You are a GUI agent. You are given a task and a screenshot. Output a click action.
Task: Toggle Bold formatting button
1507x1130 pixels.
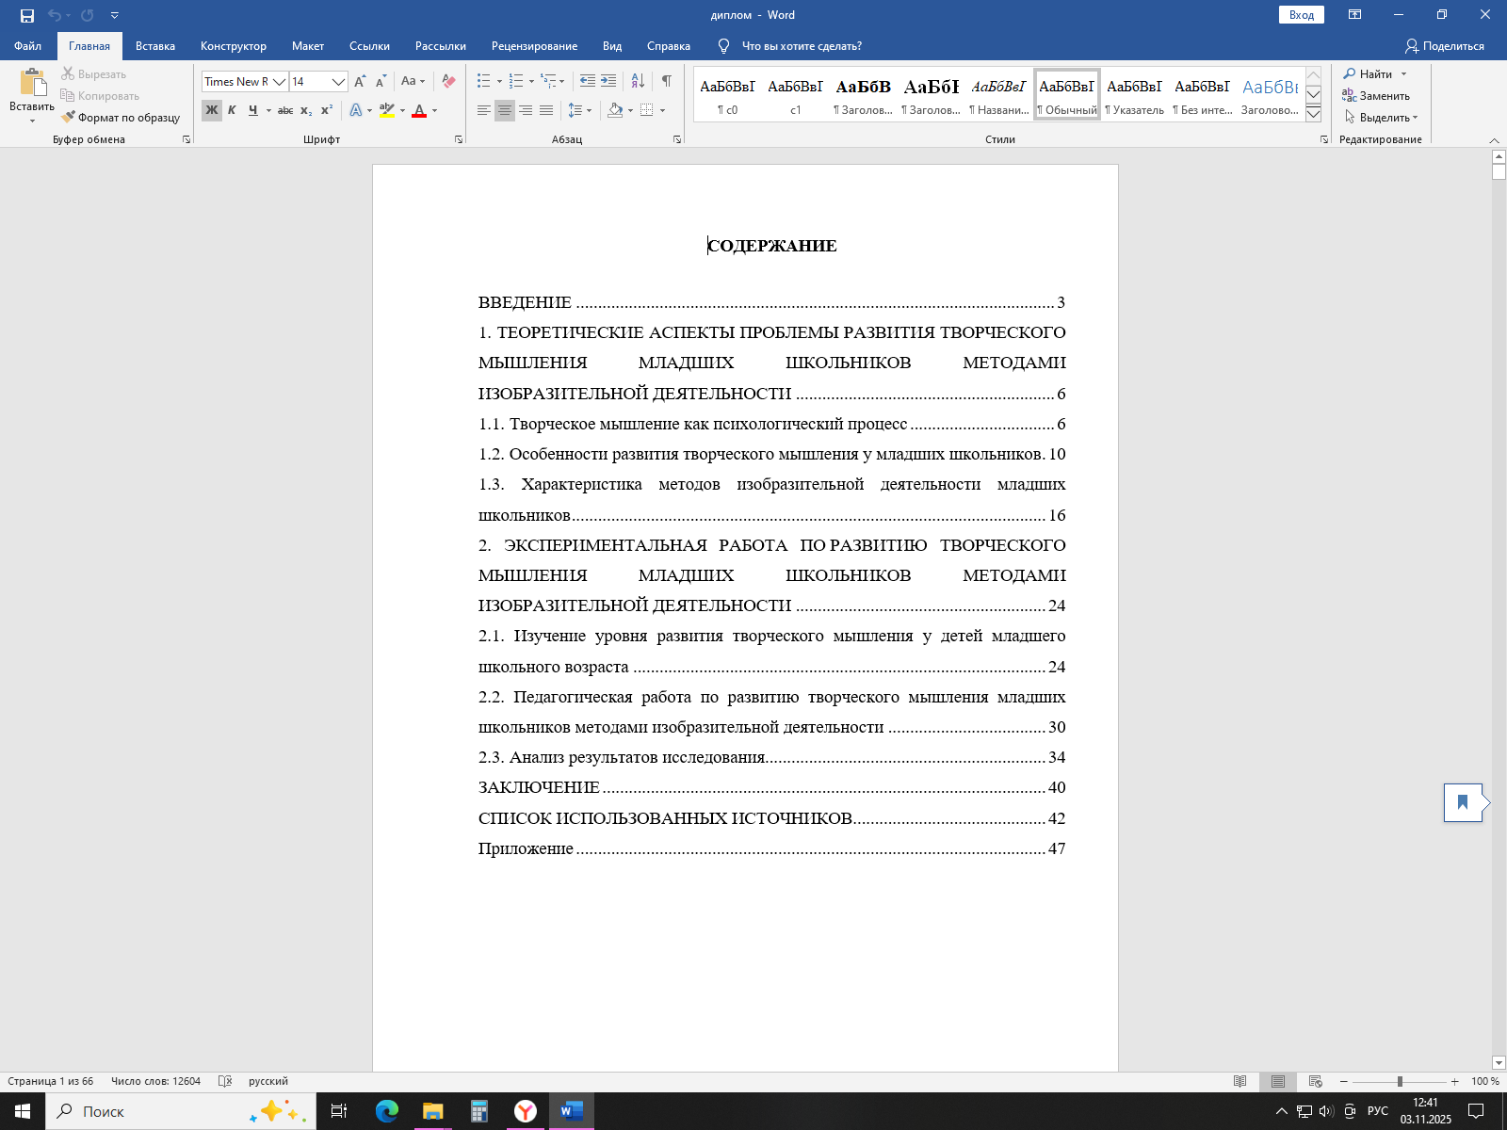point(212,110)
